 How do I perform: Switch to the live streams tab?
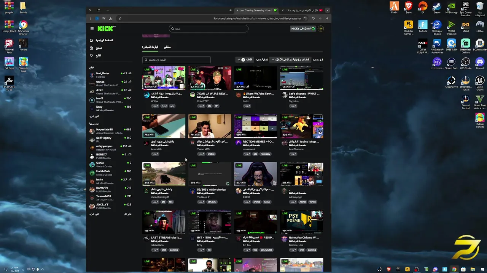click(150, 47)
